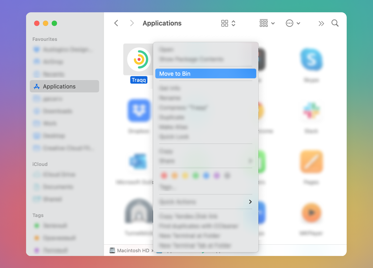Image resolution: width=373 pixels, height=268 pixels.
Task: Click the iCloud section header
Action: [x=40, y=164]
